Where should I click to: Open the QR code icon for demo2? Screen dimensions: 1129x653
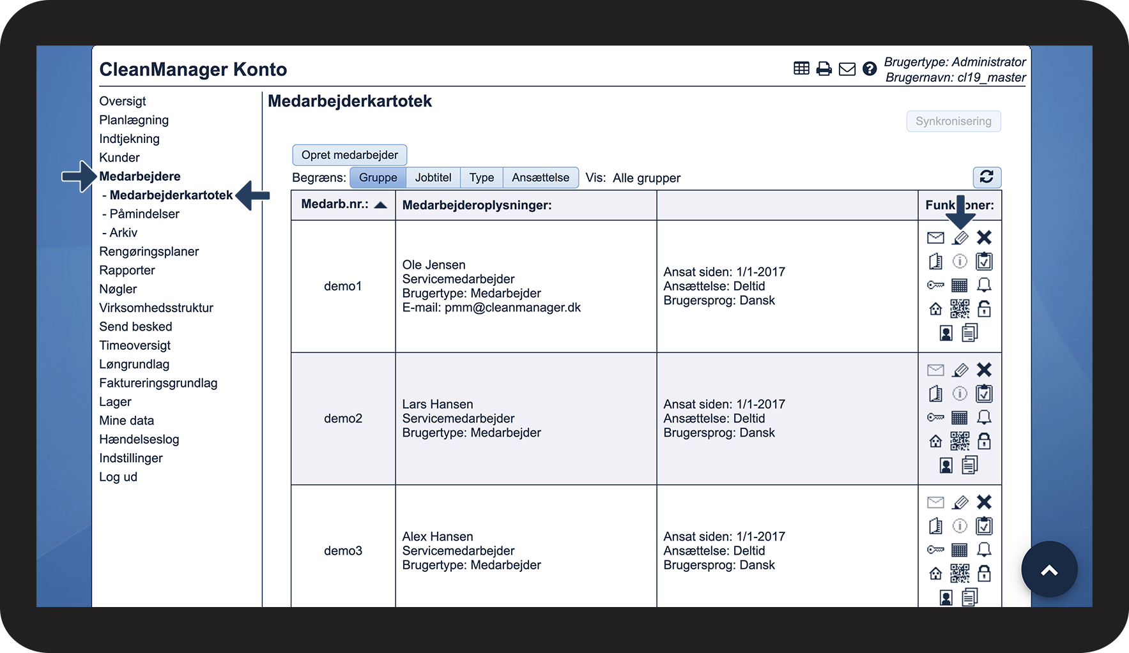coord(960,441)
